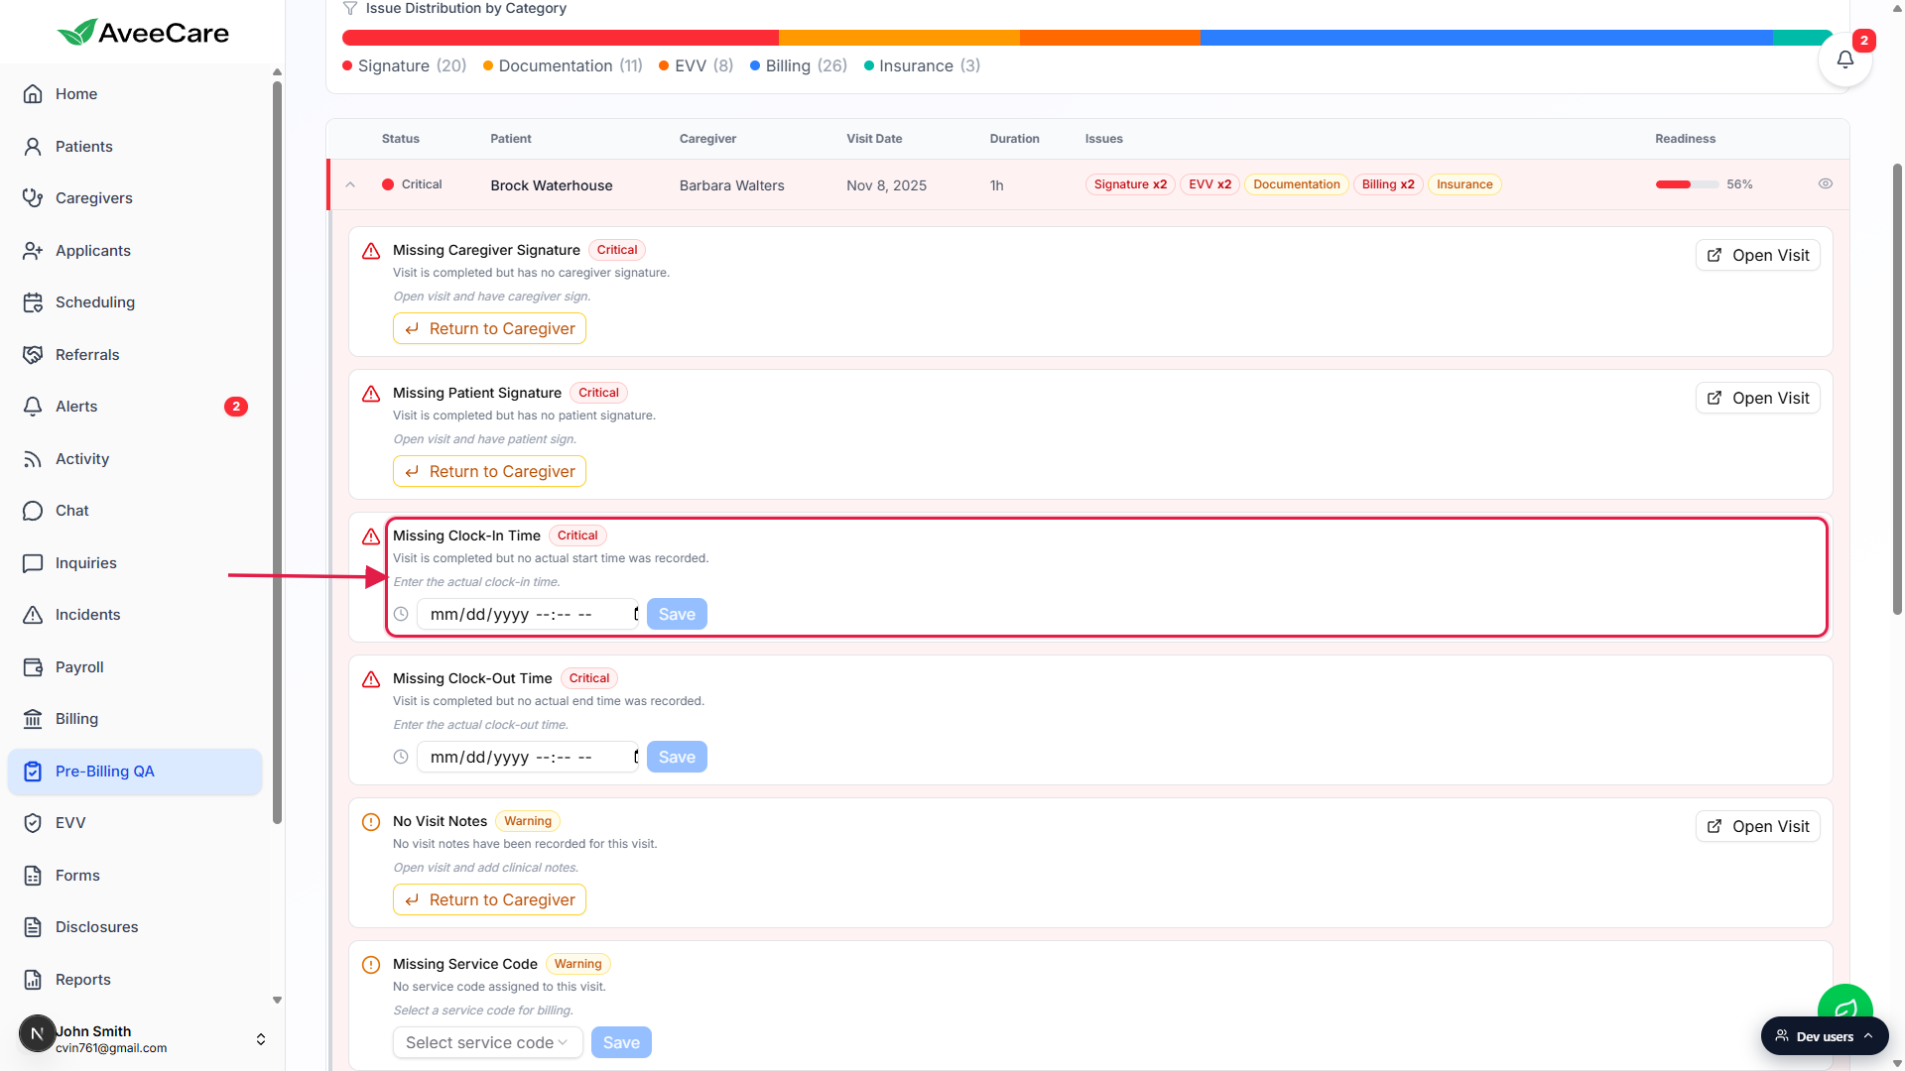Click clock icon beside Clock-Out time field
This screenshot has height=1071, width=1905.
[401, 757]
